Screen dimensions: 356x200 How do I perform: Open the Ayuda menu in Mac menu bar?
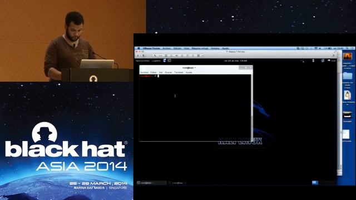(x=225, y=48)
